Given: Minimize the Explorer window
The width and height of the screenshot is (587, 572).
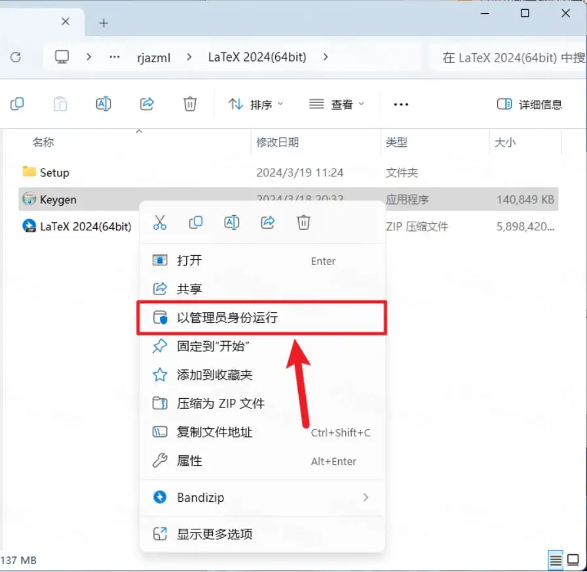Looking at the screenshot, I should [x=485, y=14].
